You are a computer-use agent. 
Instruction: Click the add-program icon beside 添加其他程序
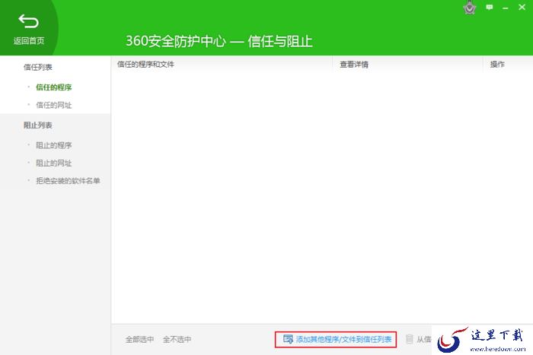coord(288,339)
